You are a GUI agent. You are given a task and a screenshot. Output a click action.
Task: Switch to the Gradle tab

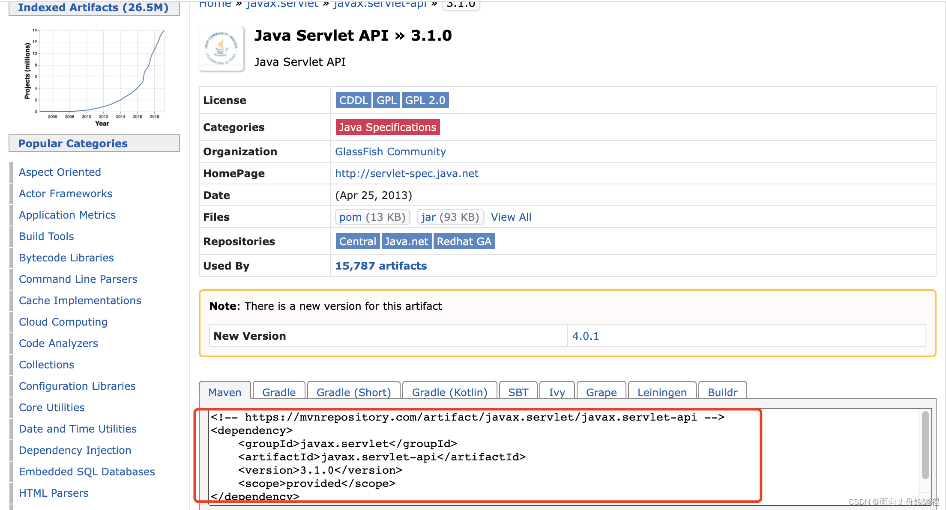pos(278,392)
